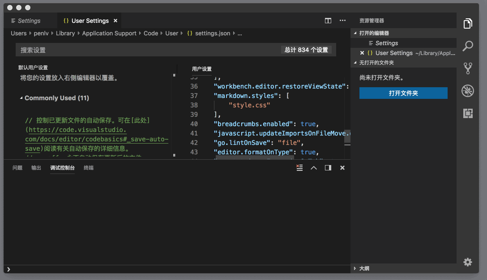Click the 打开文件夹 button
The image size is (487, 280).
click(403, 93)
